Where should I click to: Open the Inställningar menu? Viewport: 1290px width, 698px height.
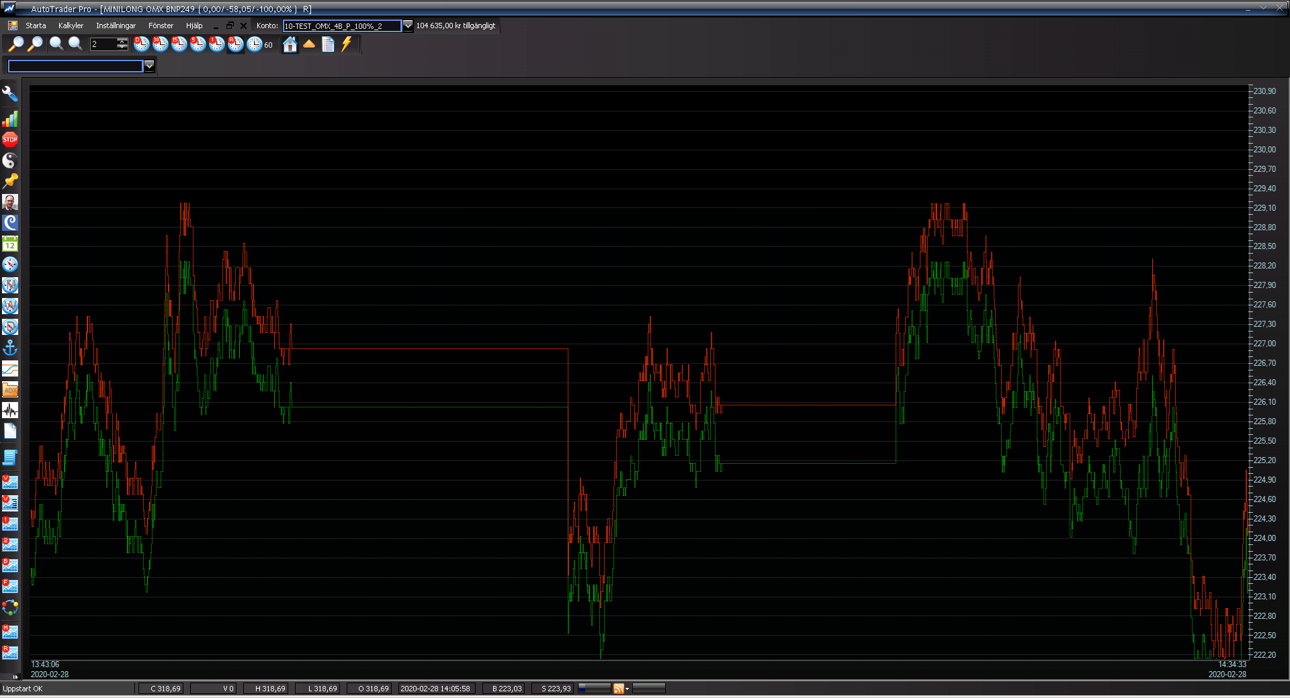coord(116,26)
